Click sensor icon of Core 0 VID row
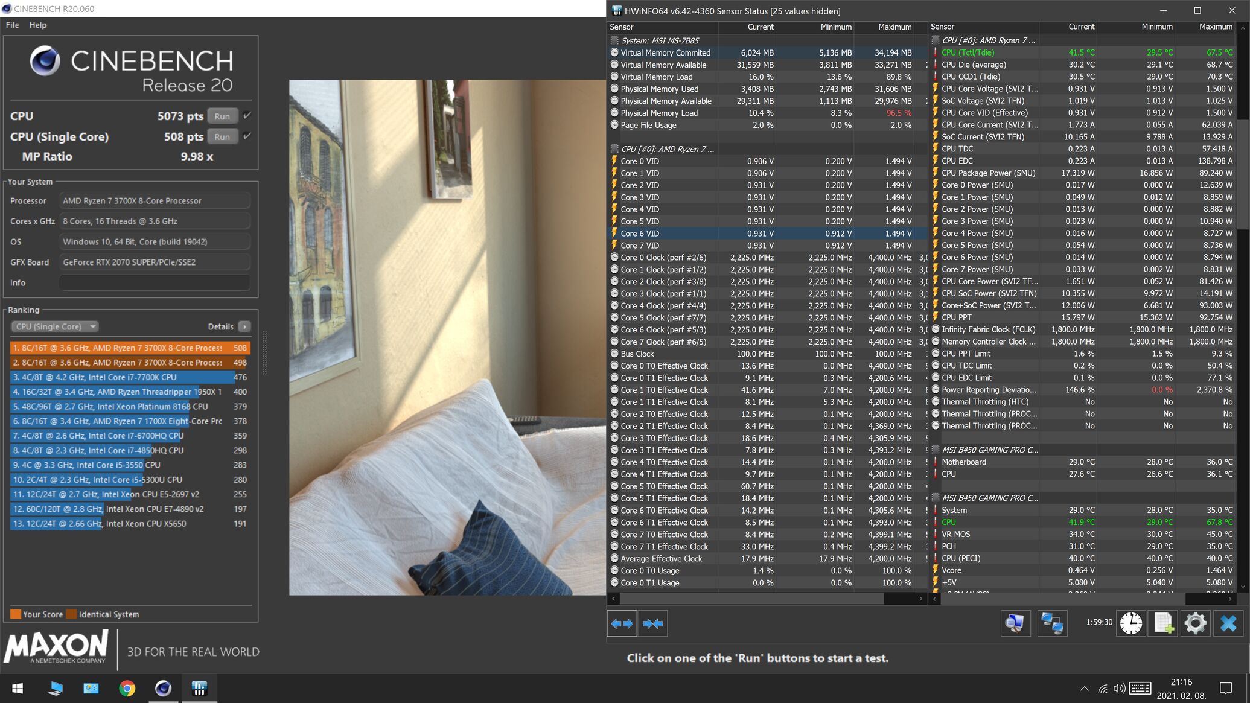Viewport: 1250px width, 703px height. (x=614, y=161)
